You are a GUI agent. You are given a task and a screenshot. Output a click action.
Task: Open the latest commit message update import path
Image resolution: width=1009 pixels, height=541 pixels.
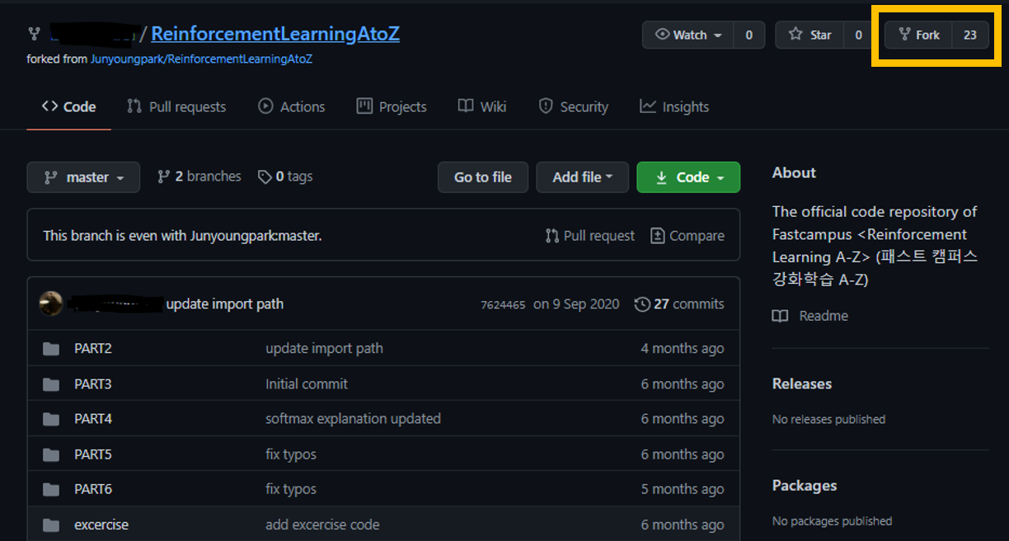pos(225,303)
